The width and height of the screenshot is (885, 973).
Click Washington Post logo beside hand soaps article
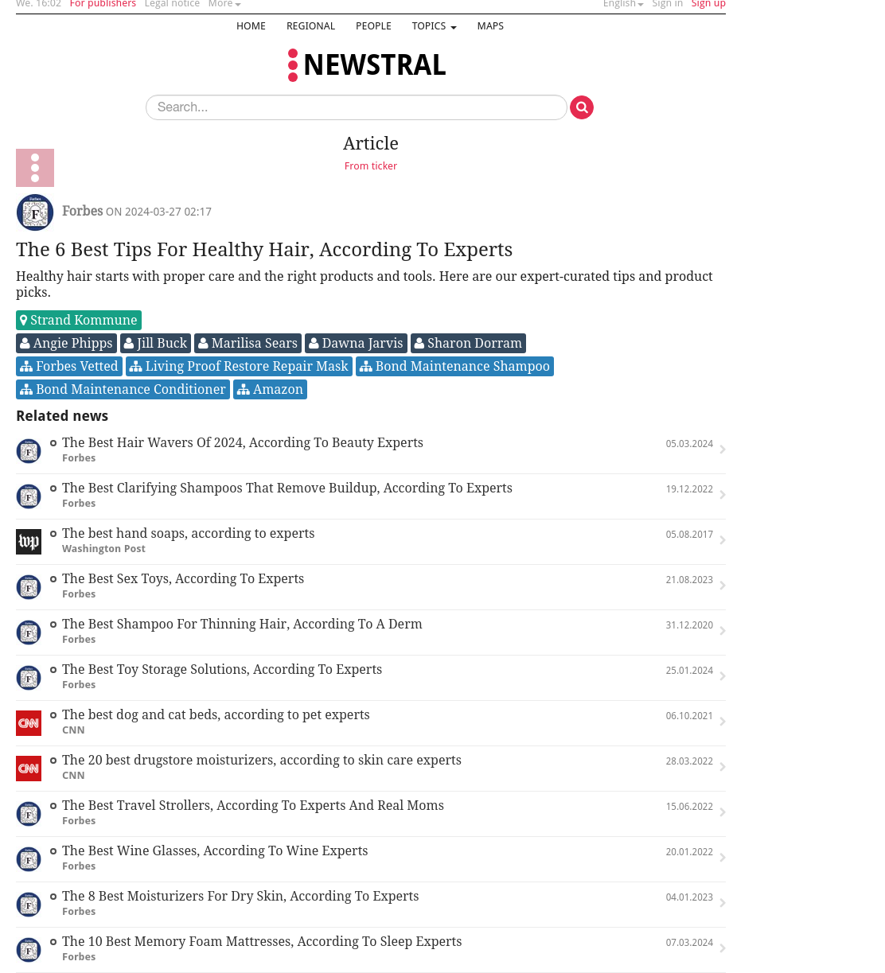click(29, 542)
